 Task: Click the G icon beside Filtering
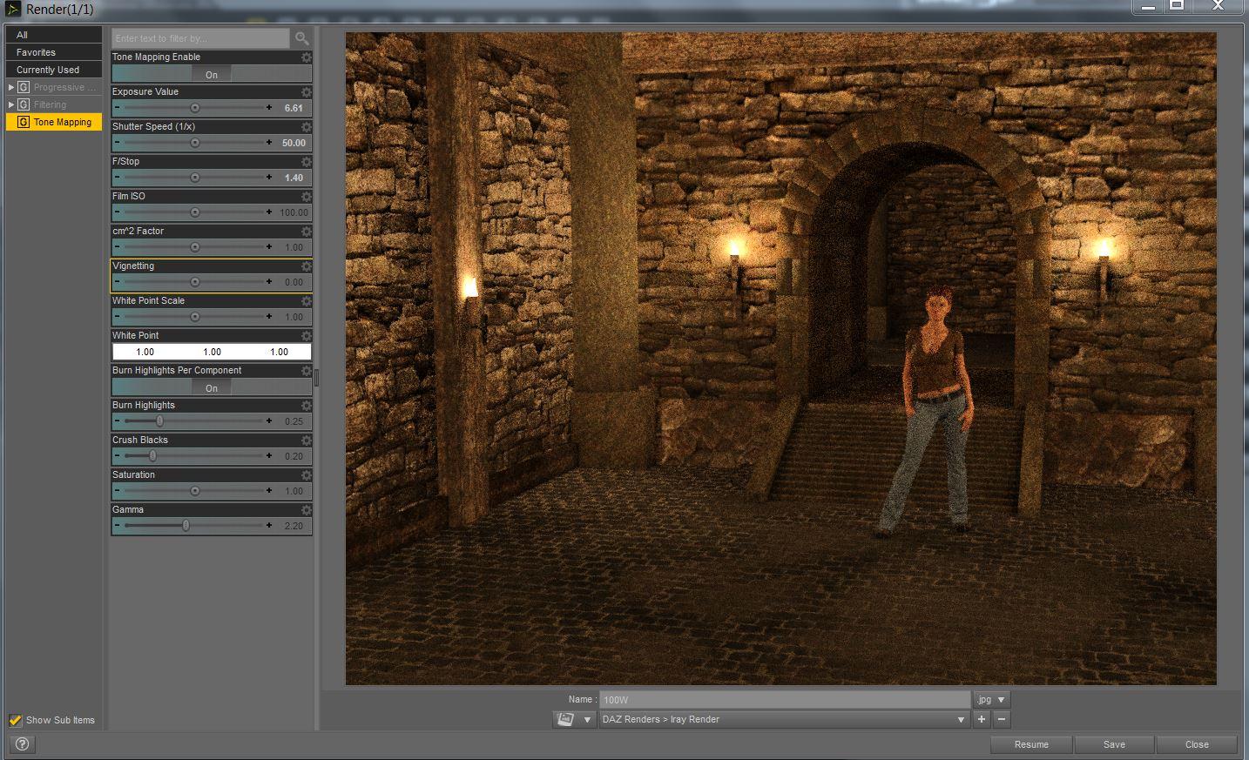click(24, 104)
